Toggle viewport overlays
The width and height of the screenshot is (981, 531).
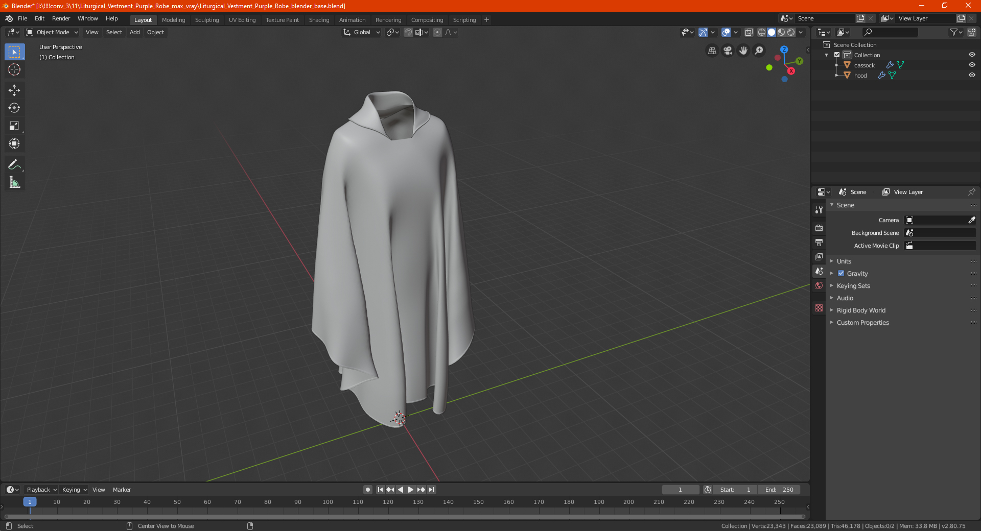726,32
